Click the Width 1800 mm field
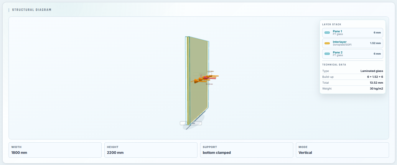The image size is (397, 165). coord(55,150)
